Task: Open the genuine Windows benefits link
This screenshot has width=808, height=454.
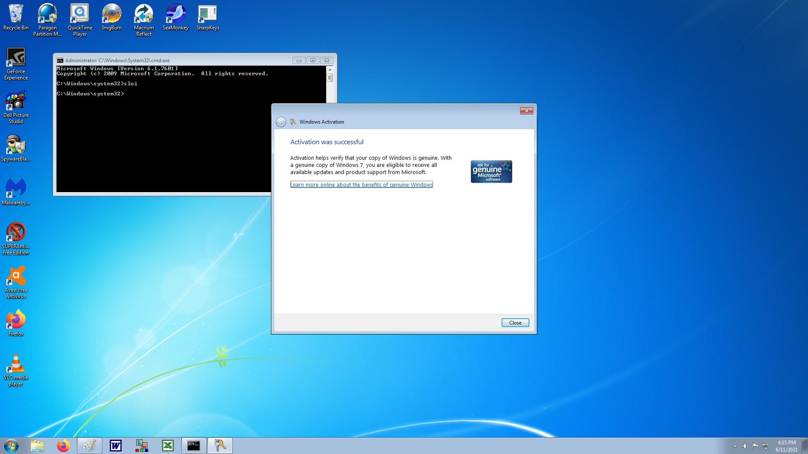Action: (361, 185)
